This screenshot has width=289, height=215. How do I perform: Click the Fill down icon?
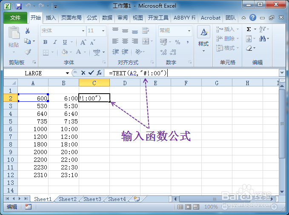tap(249, 39)
